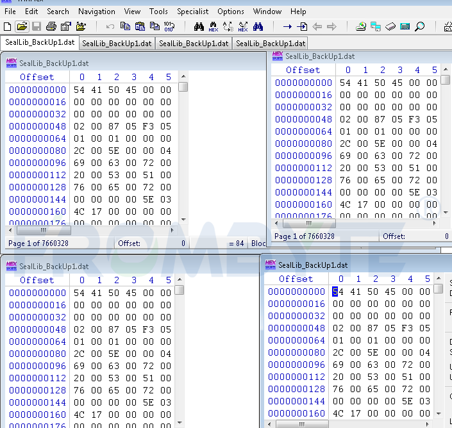Viewport: 452px width, 428px height.
Task: Click the Replace Hex Values icon
Action: pyautogui.click(x=243, y=27)
